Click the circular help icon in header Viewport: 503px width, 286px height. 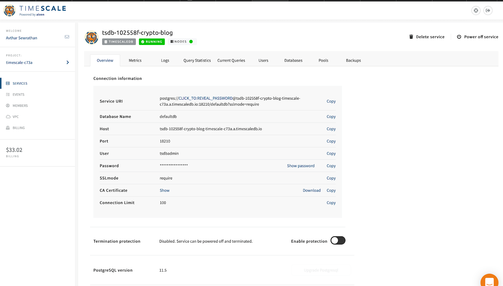pos(476,11)
